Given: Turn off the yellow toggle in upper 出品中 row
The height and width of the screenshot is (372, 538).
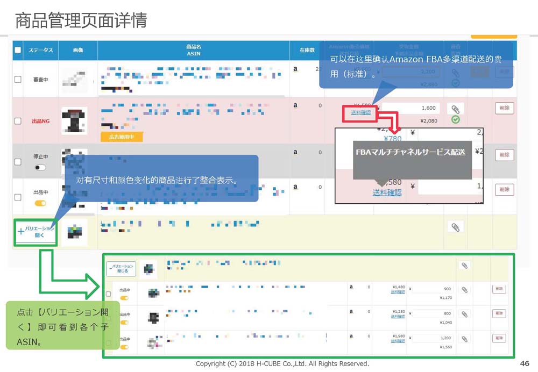Looking at the screenshot, I should click(x=40, y=203).
